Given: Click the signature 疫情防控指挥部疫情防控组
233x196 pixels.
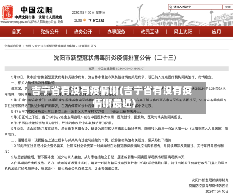Looking at the screenshot, I should tap(208, 186).
